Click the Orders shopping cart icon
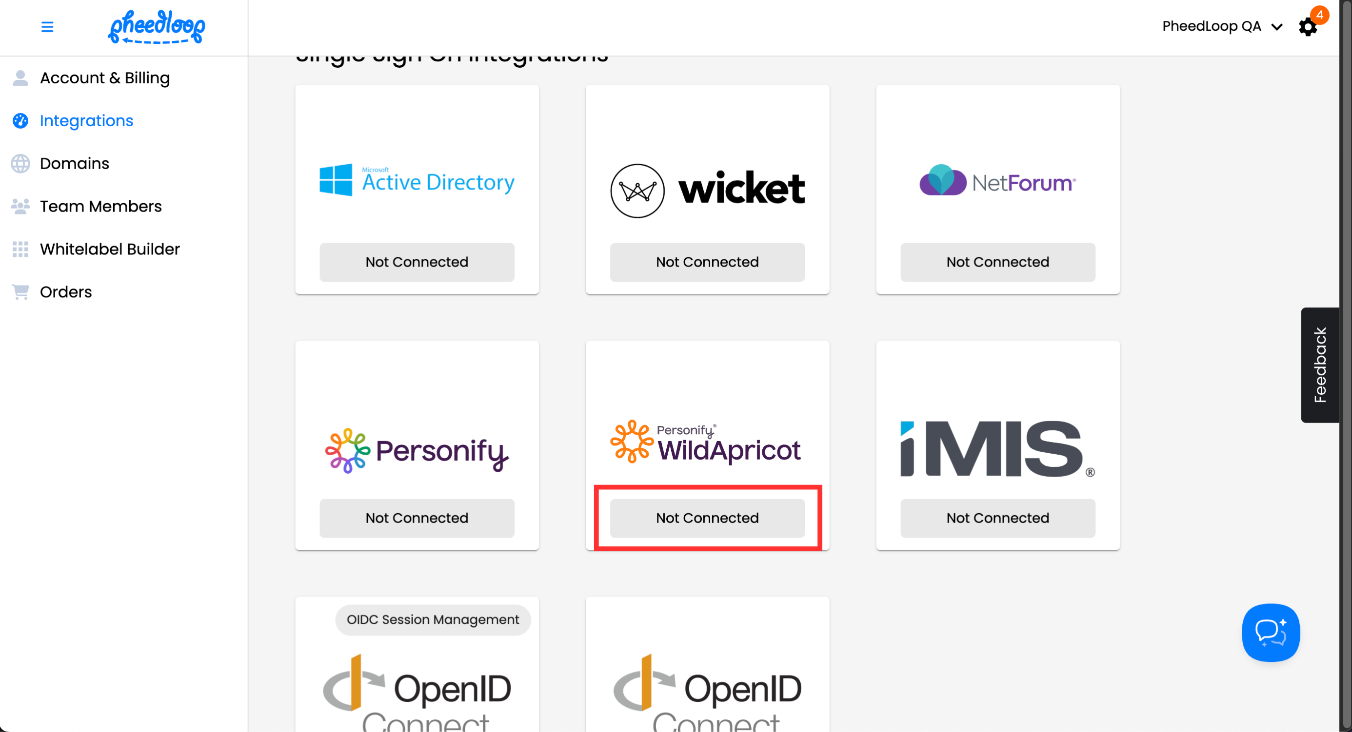 [20, 292]
